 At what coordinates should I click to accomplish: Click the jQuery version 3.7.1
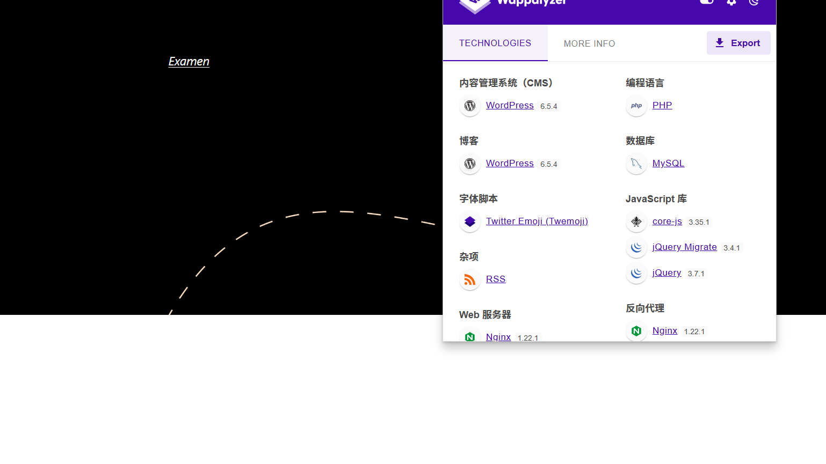(x=696, y=274)
